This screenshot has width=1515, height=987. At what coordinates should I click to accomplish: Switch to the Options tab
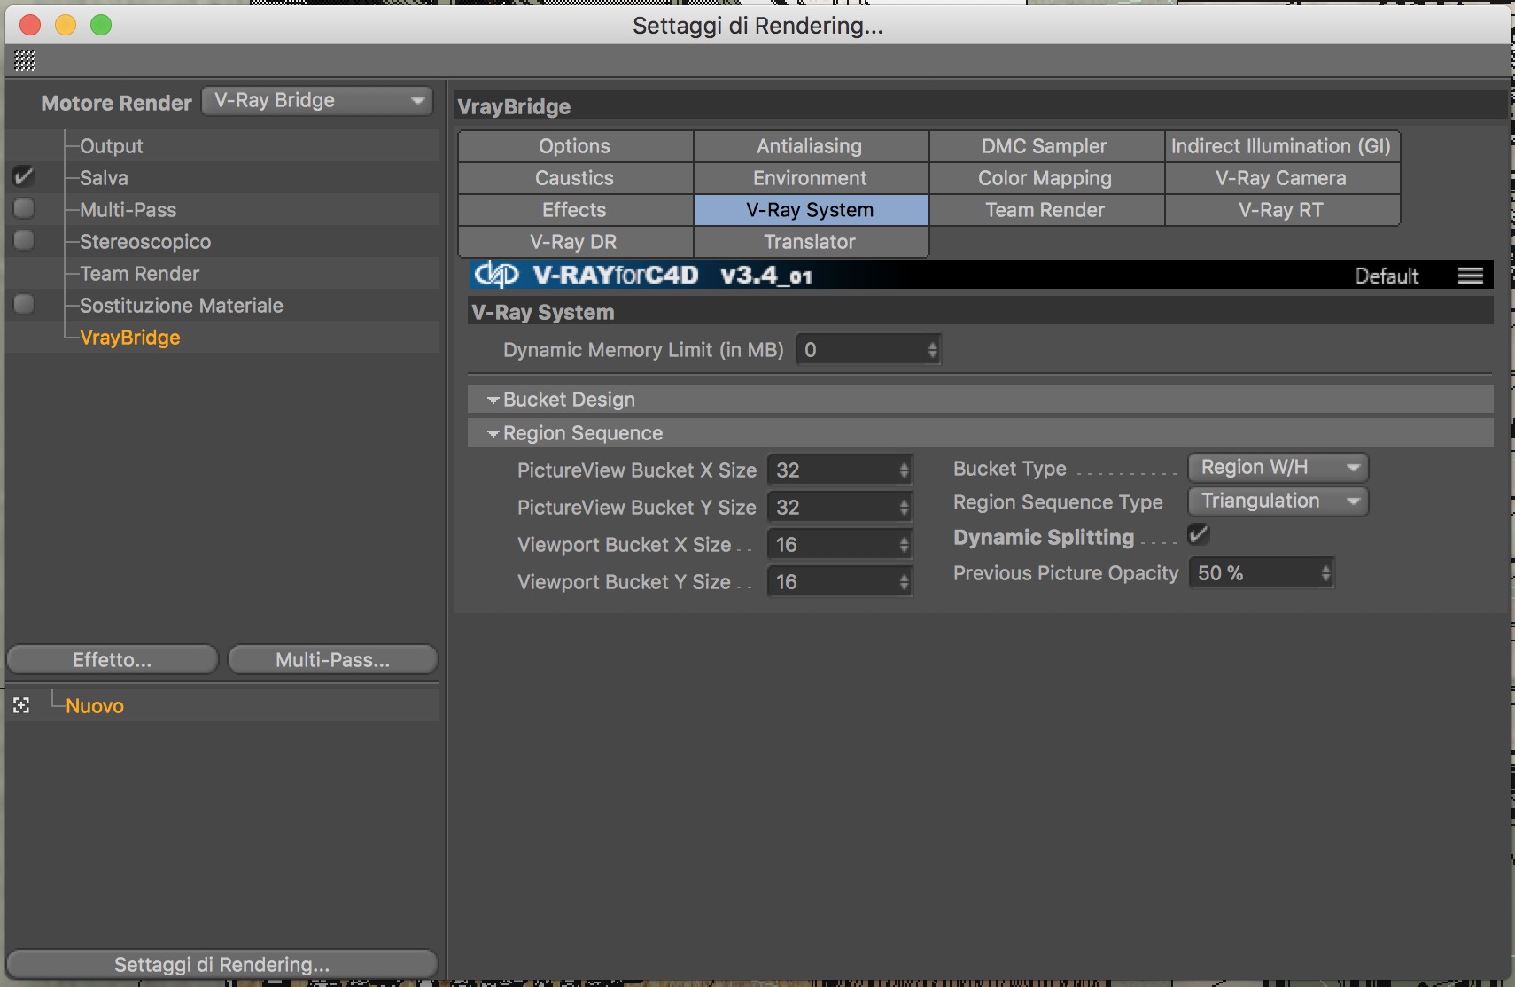pos(576,146)
